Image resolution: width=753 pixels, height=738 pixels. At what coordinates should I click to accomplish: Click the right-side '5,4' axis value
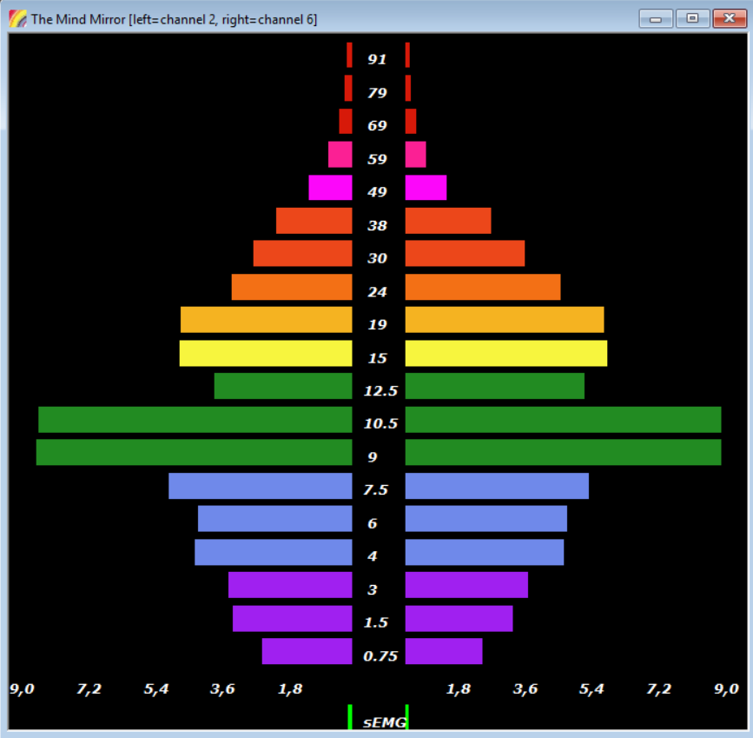coord(591,689)
